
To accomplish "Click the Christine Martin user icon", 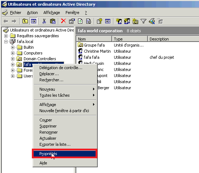I will [80, 51].
